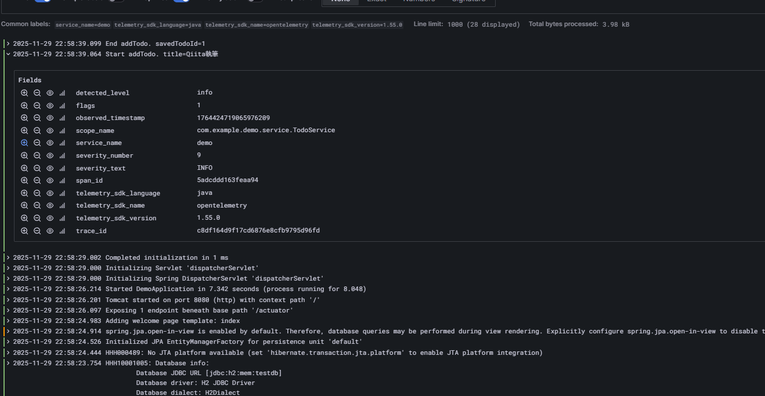Filter for severity_text INFO value
Image resolution: width=765 pixels, height=396 pixels.
tap(24, 168)
